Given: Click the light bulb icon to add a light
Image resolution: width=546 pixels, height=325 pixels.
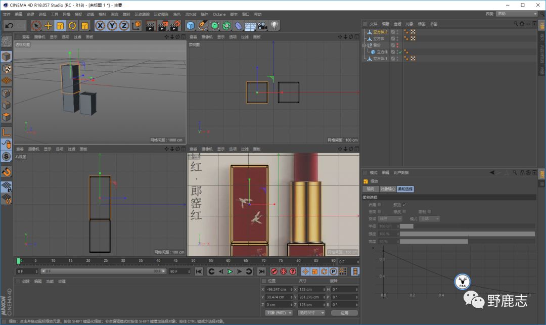Looking at the screenshot, I should coord(275,26).
